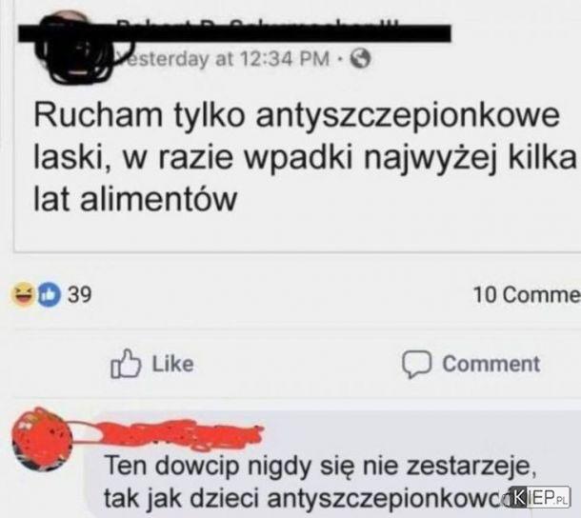The width and height of the screenshot is (581, 518).
Task: Click the thumbs-up outline icon beside Like
Action: coord(126,364)
